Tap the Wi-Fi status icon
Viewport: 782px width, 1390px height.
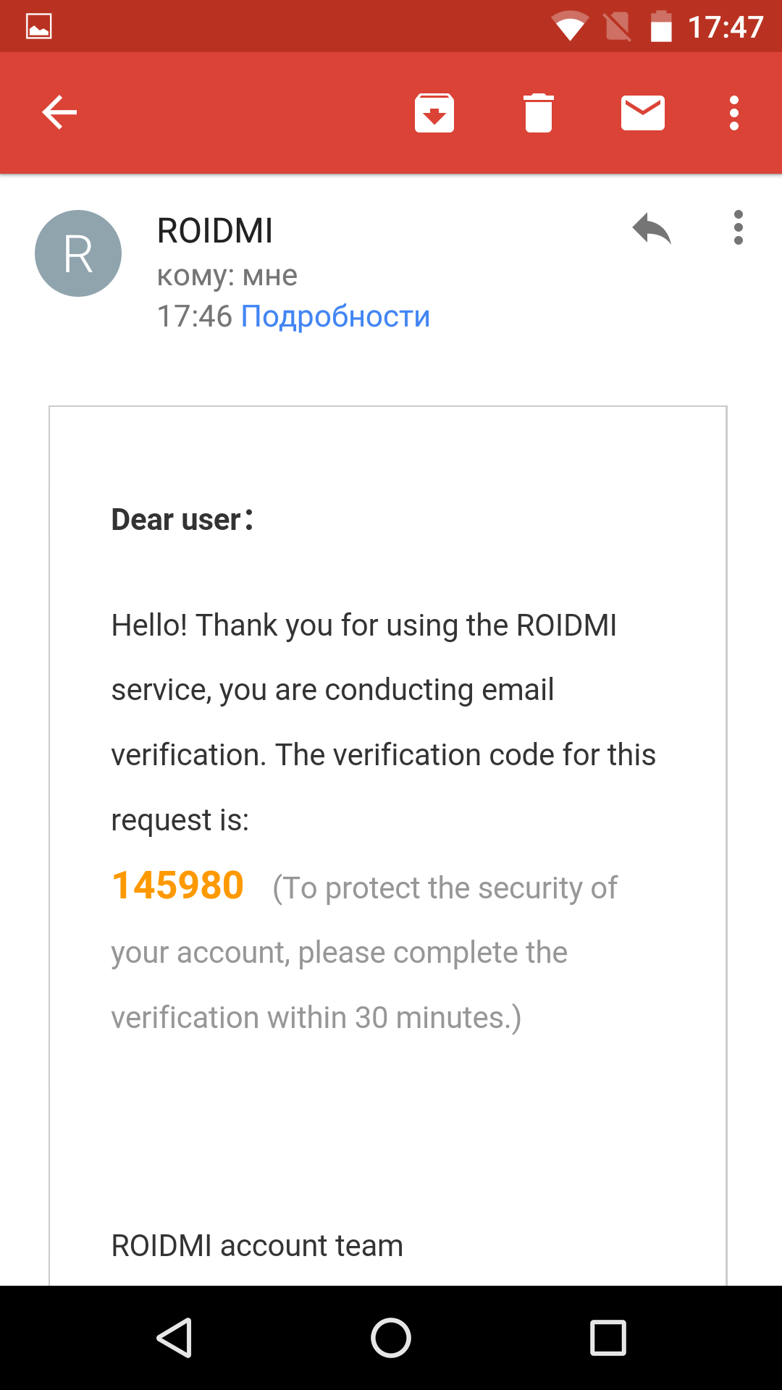569,28
